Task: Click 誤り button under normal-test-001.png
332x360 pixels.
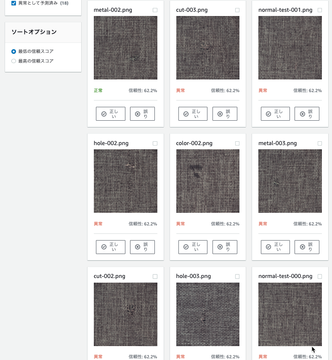Action: 307,114
